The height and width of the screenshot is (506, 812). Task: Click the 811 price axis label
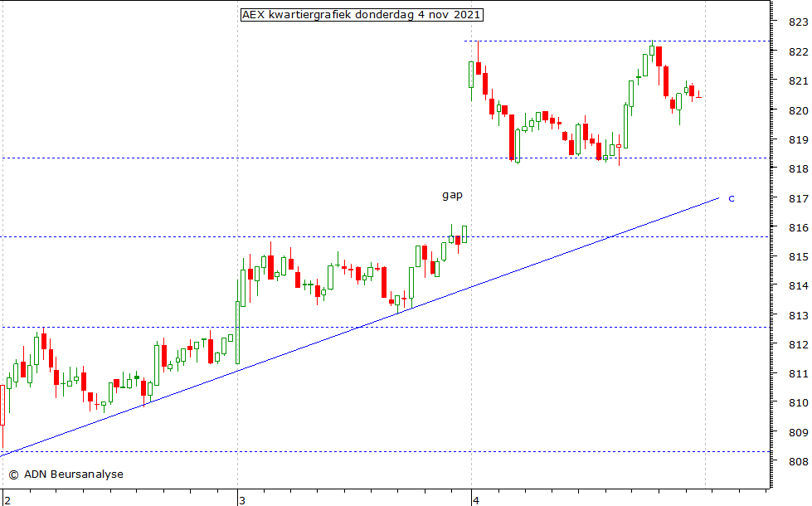point(798,374)
